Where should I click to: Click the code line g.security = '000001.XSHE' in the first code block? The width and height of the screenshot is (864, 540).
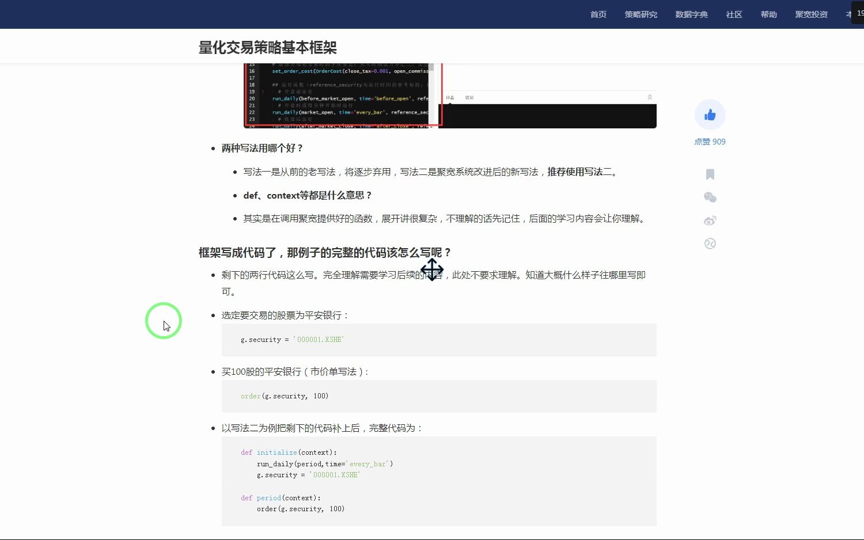pyautogui.click(x=292, y=340)
